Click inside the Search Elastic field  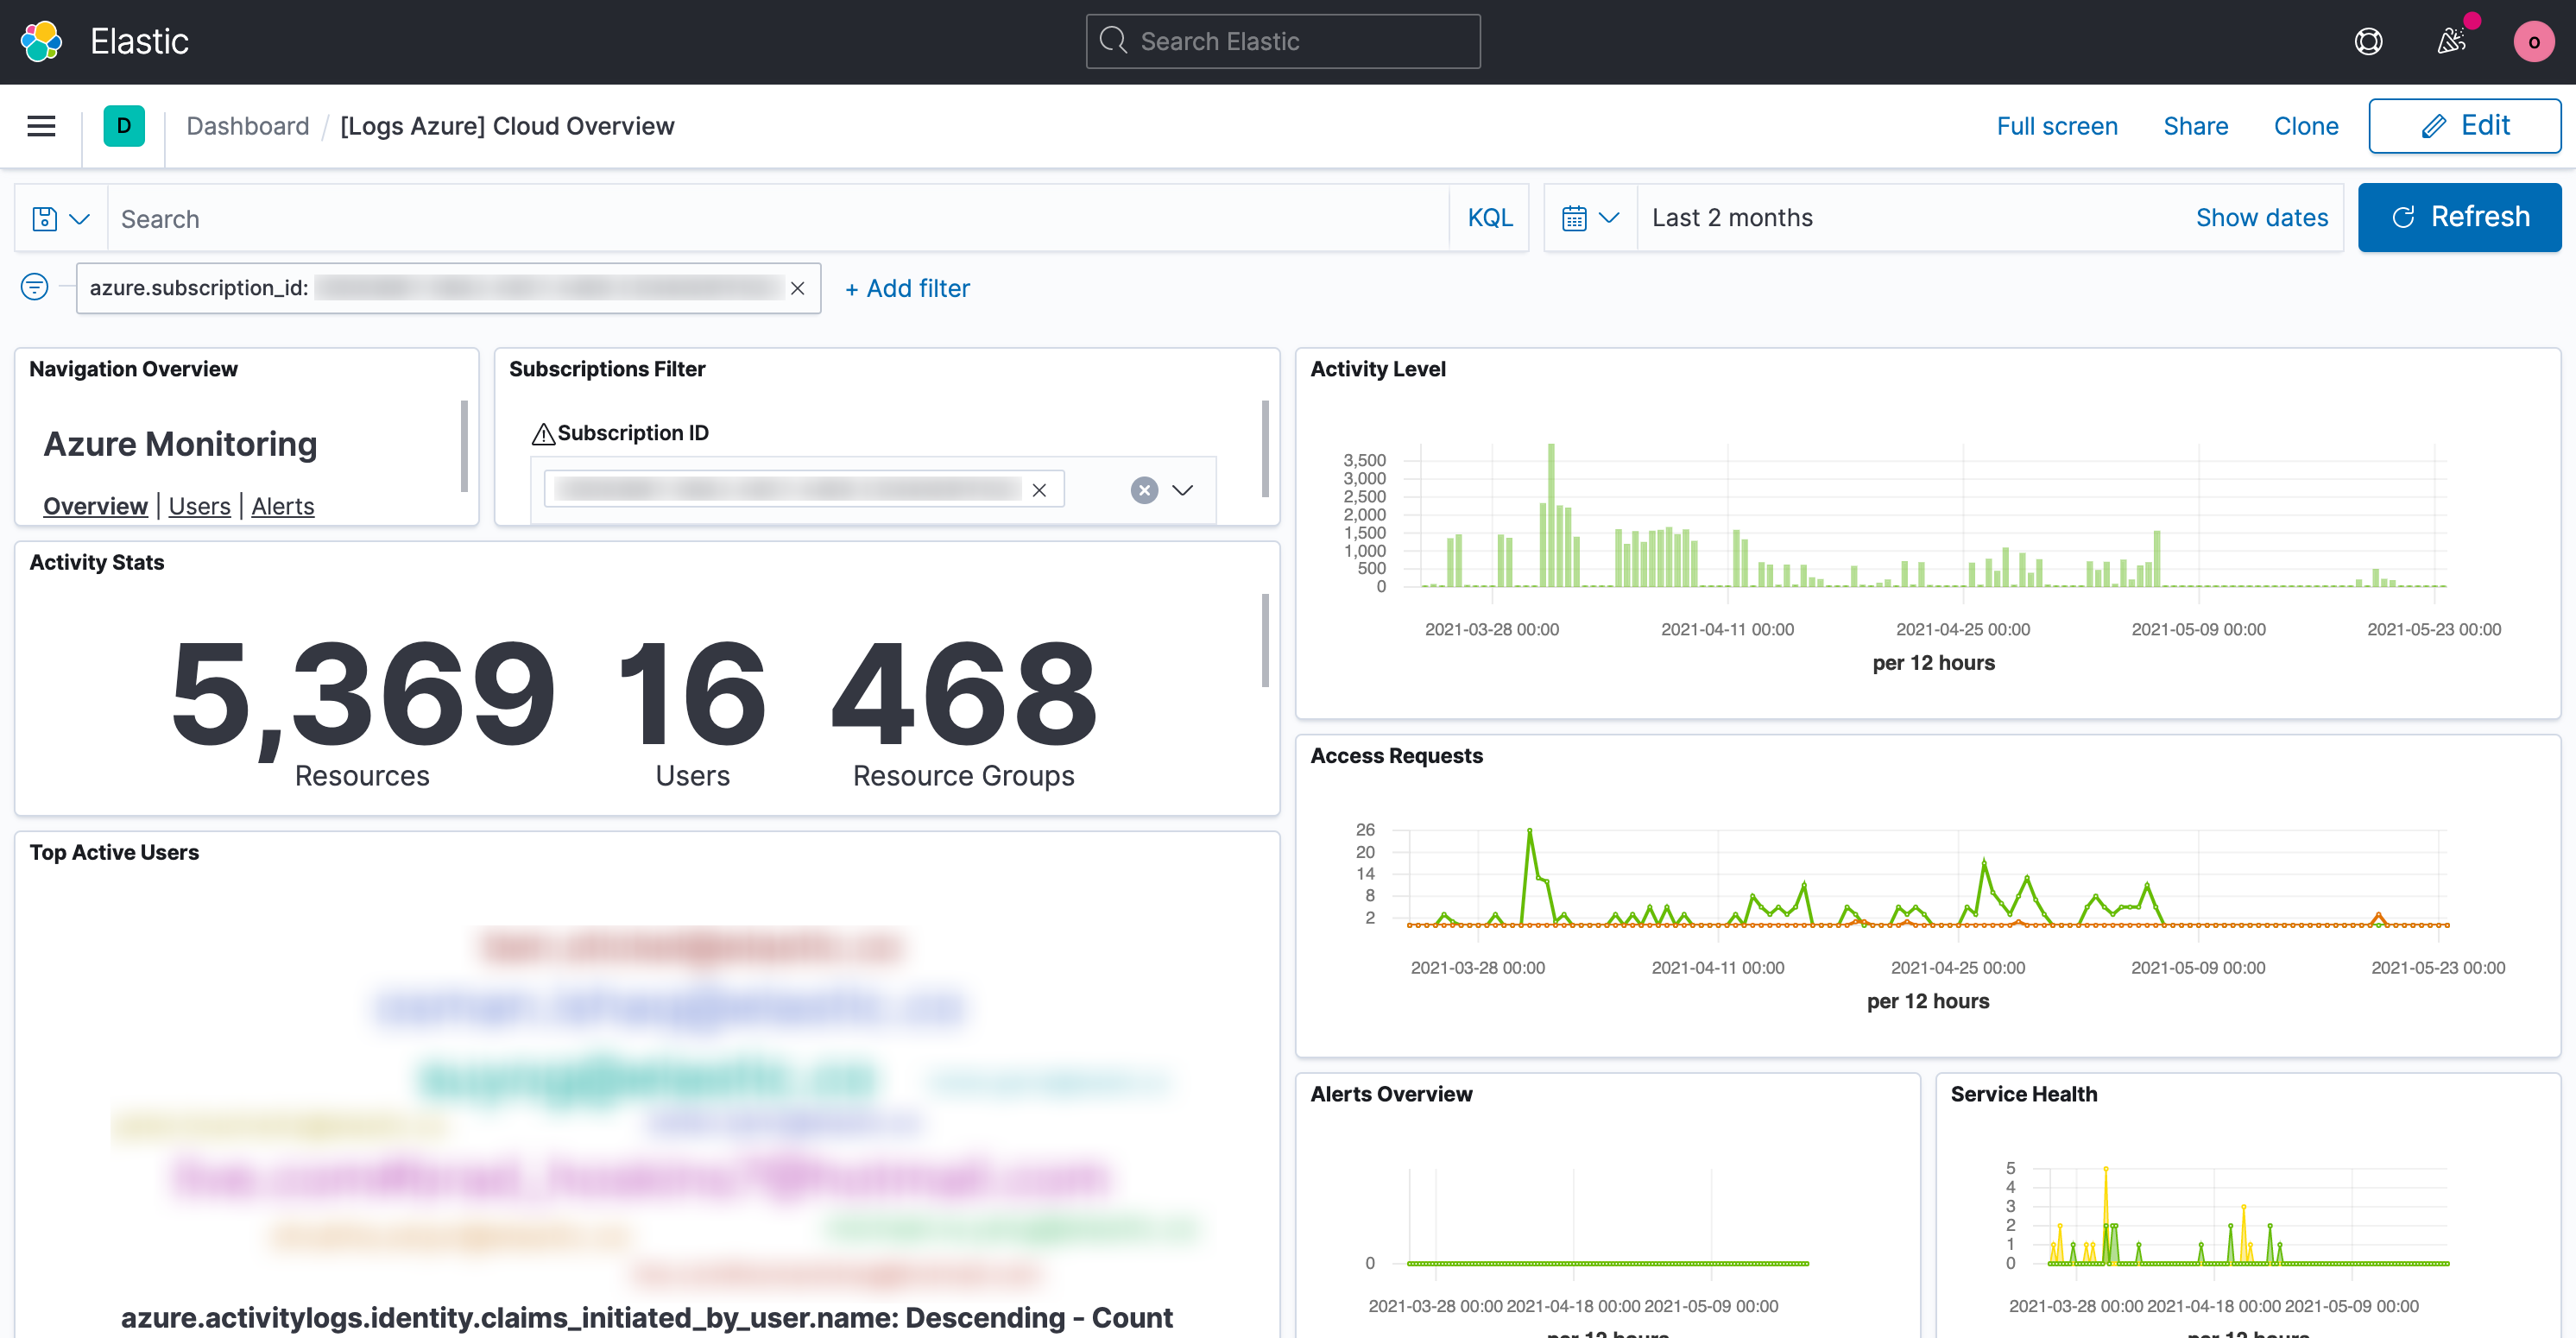coord(1283,41)
